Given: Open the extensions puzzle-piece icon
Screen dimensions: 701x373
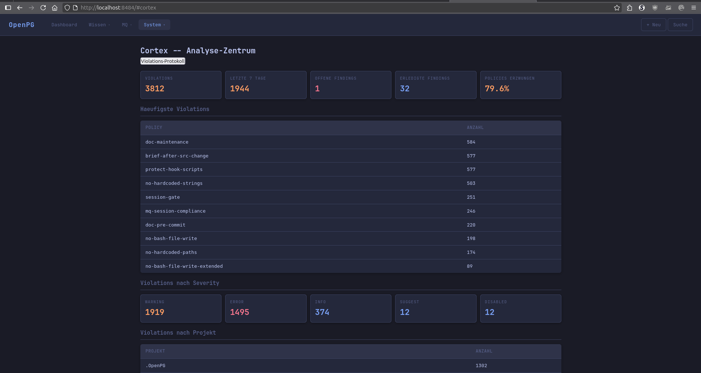Looking at the screenshot, I should coord(629,8).
